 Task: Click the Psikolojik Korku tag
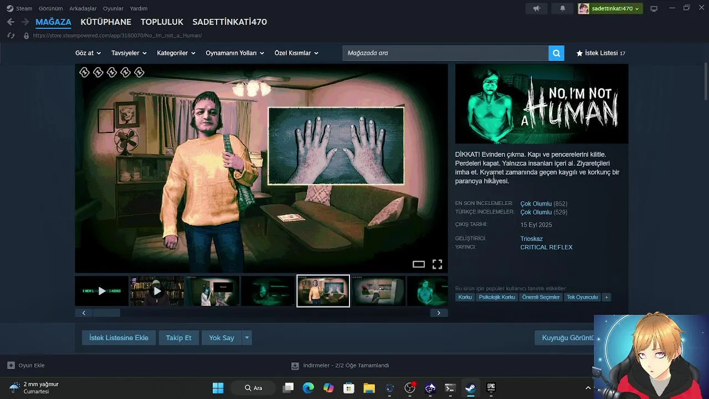pyautogui.click(x=497, y=297)
